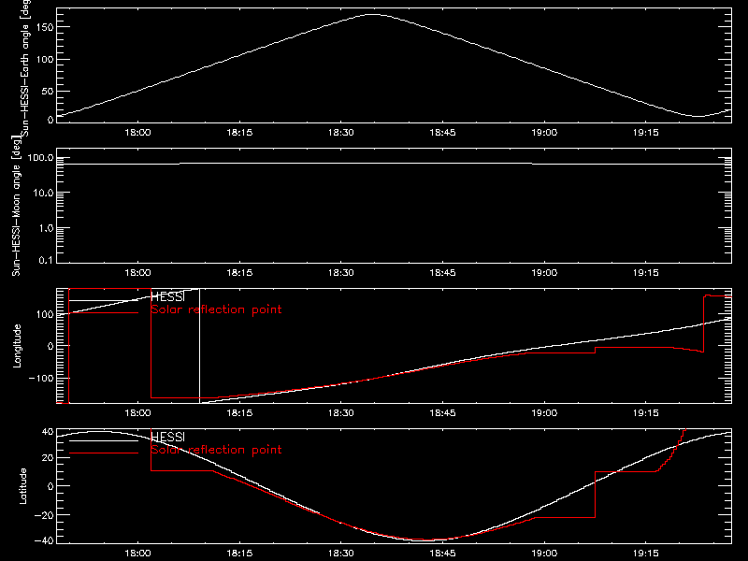Click 18:45 under the Earth angle plot
The width and height of the screenshot is (748, 561).
click(442, 133)
